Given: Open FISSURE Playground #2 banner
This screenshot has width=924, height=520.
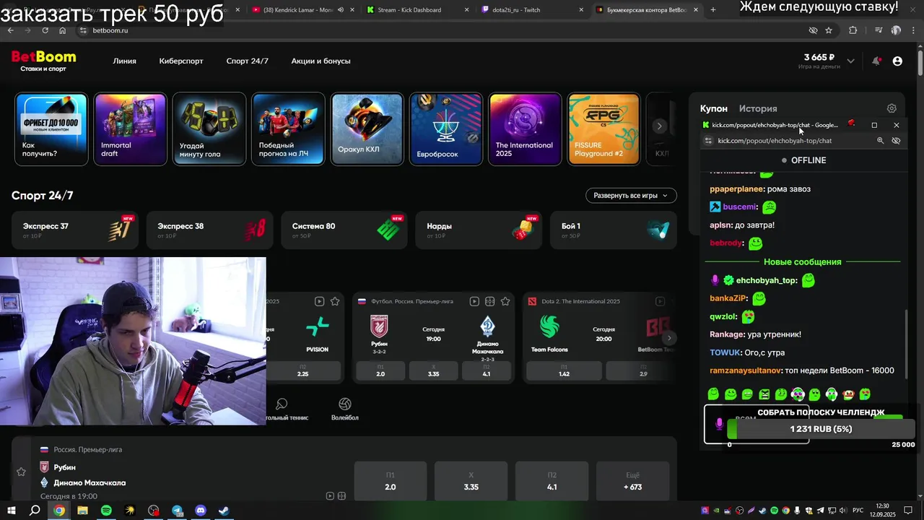Looking at the screenshot, I should 603,129.
